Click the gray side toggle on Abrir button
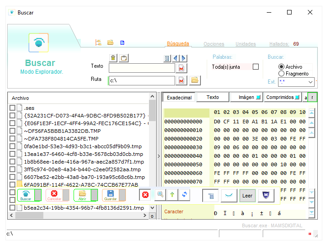325x244 pixels. click(94, 195)
